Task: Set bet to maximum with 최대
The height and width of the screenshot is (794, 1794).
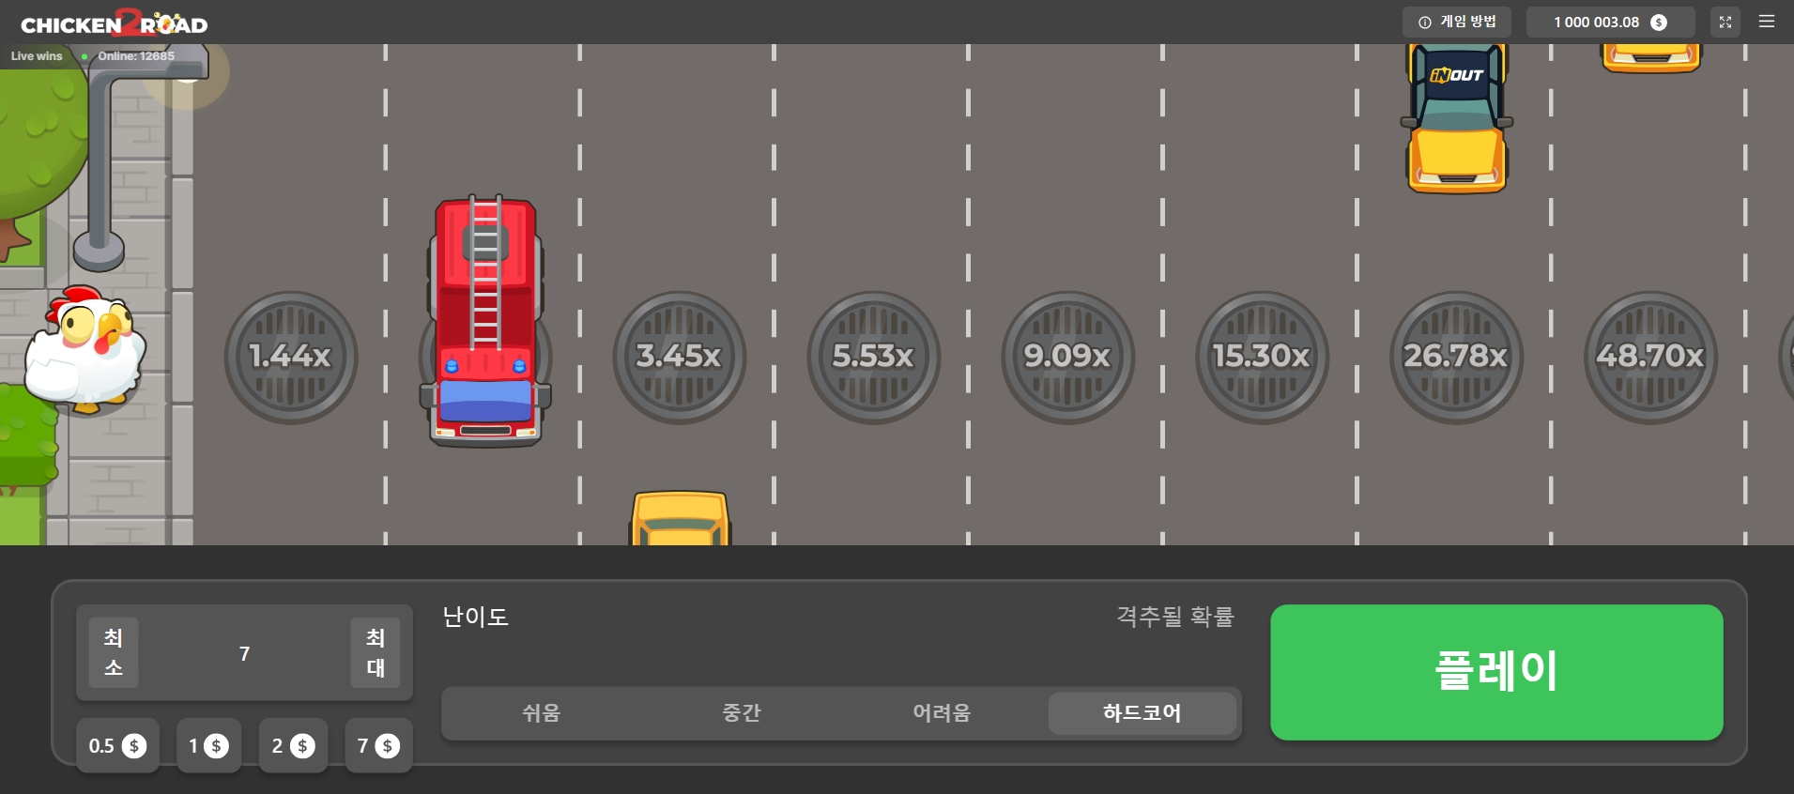Action: pos(376,653)
